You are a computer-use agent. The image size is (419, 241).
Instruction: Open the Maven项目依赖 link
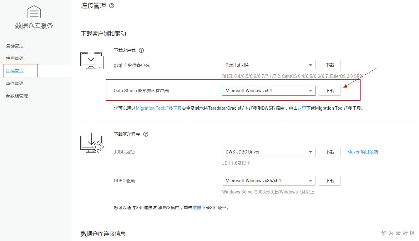tap(363, 152)
